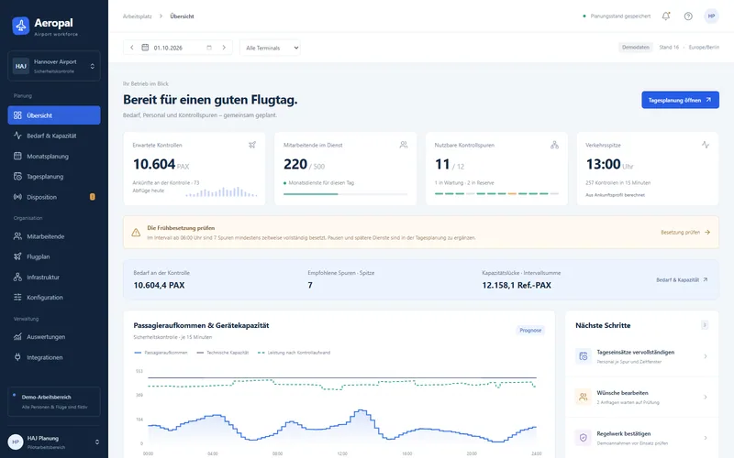
Task: Open Tagesplanung in the sidebar
Action: (54, 176)
